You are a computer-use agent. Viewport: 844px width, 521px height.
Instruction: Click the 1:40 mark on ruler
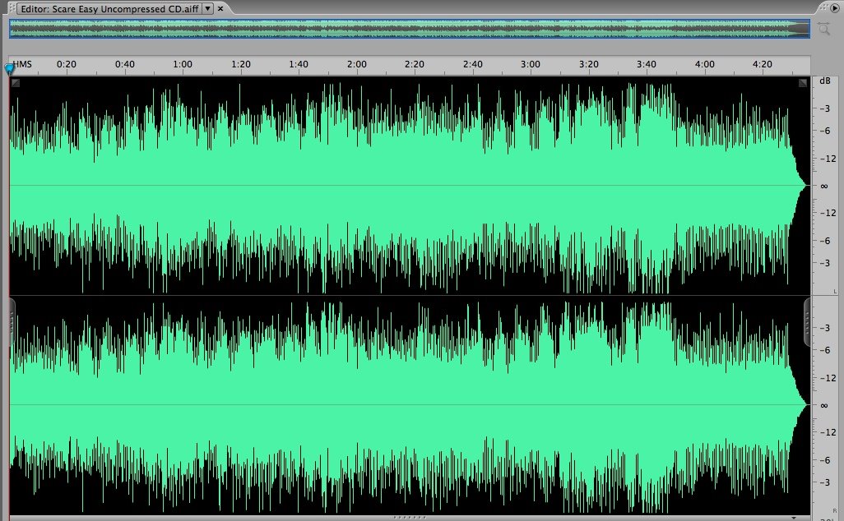(x=299, y=64)
